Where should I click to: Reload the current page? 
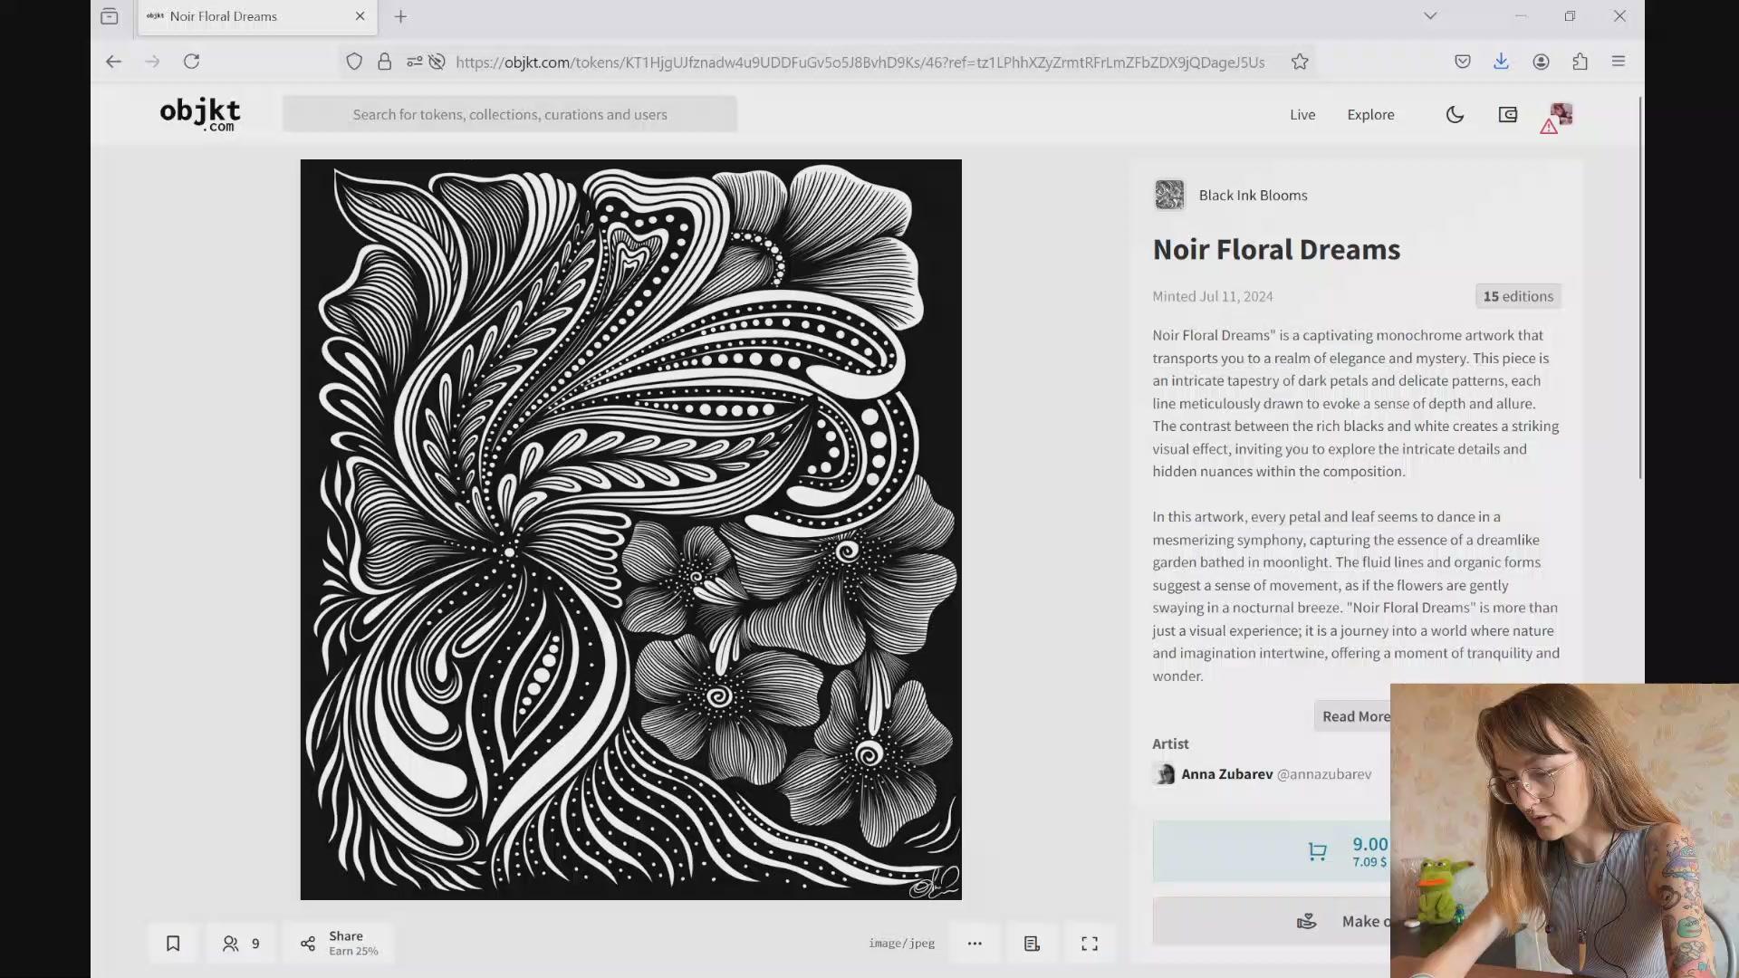pyautogui.click(x=191, y=62)
